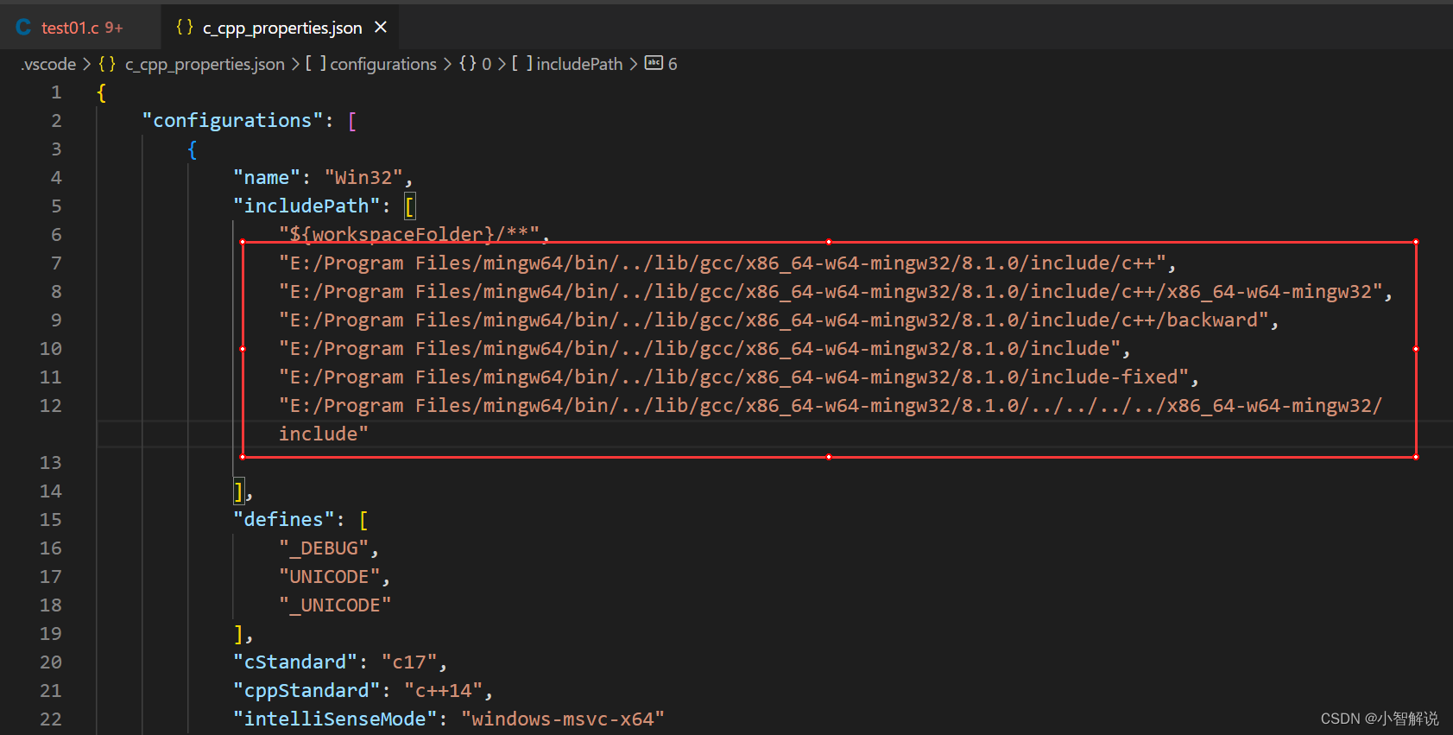
Task: Click the "_UNICODE" define on line 18
Action: [x=335, y=605]
